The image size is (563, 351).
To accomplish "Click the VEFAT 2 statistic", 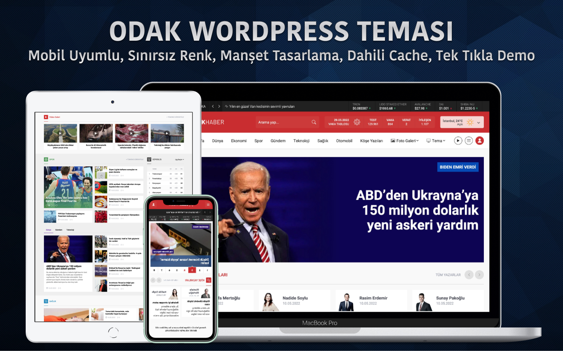I will [406, 122].
